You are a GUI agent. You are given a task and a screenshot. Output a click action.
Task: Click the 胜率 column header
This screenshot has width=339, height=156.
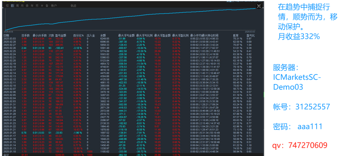click(x=236, y=35)
